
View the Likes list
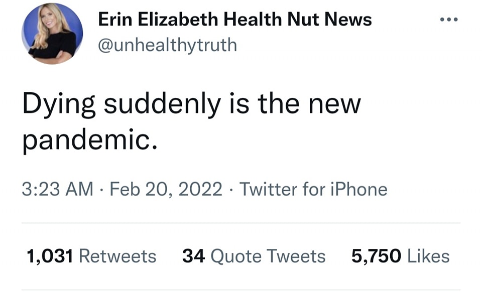coord(400,256)
